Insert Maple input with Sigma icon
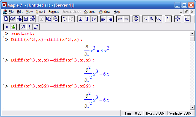 tap(81, 19)
